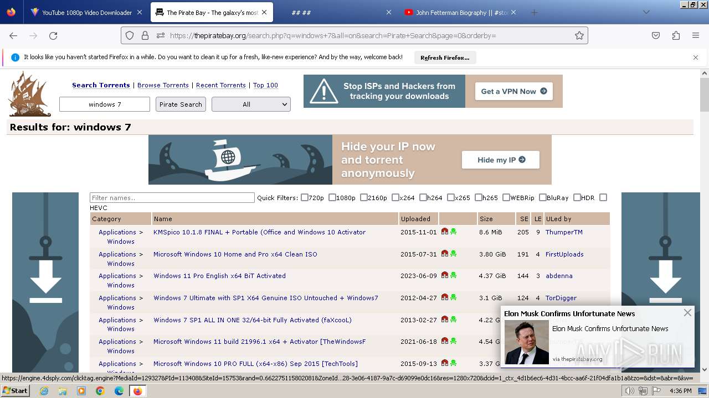Select Search Torrents menu link
Viewport: 709px width, 398px height.
pyautogui.click(x=101, y=85)
